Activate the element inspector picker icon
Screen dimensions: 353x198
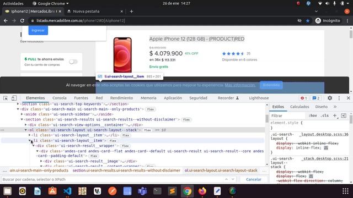(6, 98)
